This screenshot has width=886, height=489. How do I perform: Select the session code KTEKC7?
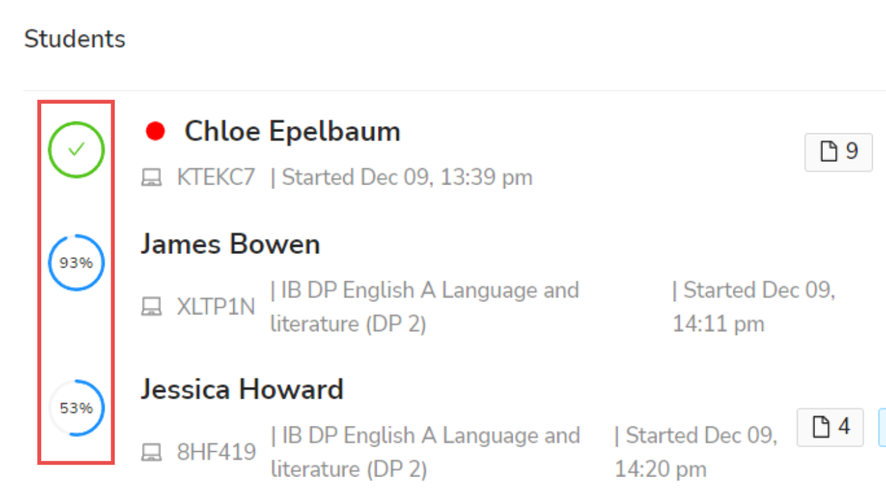pyautogui.click(x=216, y=178)
